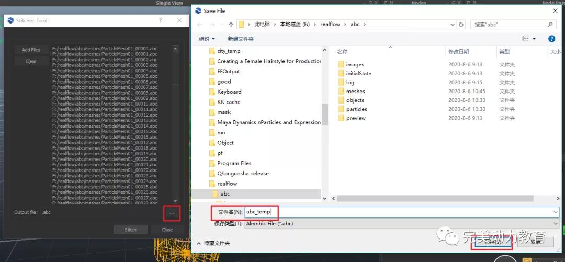The height and width of the screenshot is (262, 565).
Task: Refresh the abc folder listing
Action: (x=461, y=24)
